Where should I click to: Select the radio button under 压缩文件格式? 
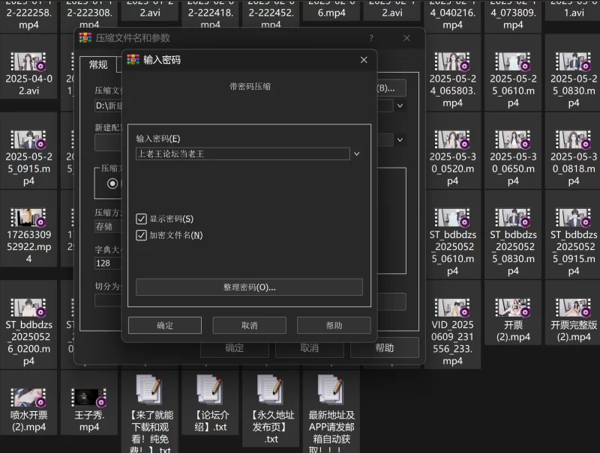pos(112,183)
